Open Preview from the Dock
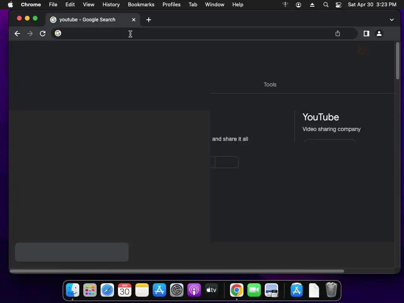The image size is (404, 303). coord(271,290)
